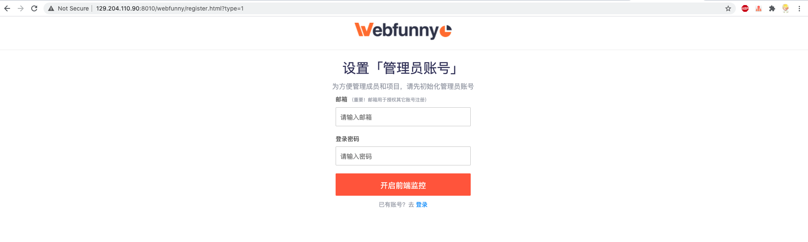808x242 pixels.
Task: Focus the address bar URL
Action: pyautogui.click(x=170, y=8)
